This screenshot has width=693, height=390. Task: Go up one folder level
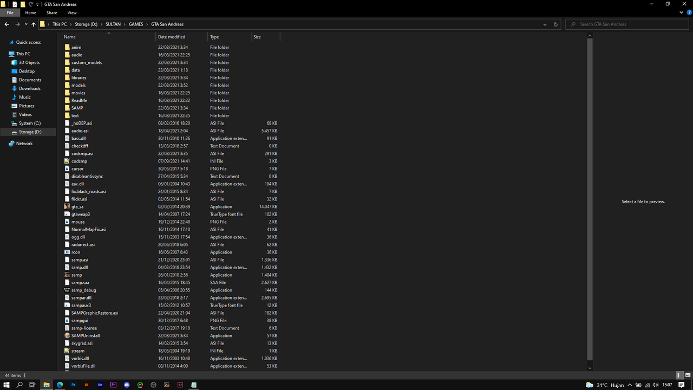tap(34, 24)
